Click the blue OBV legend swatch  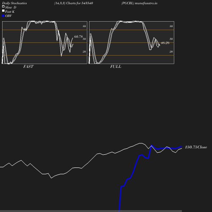3,16
